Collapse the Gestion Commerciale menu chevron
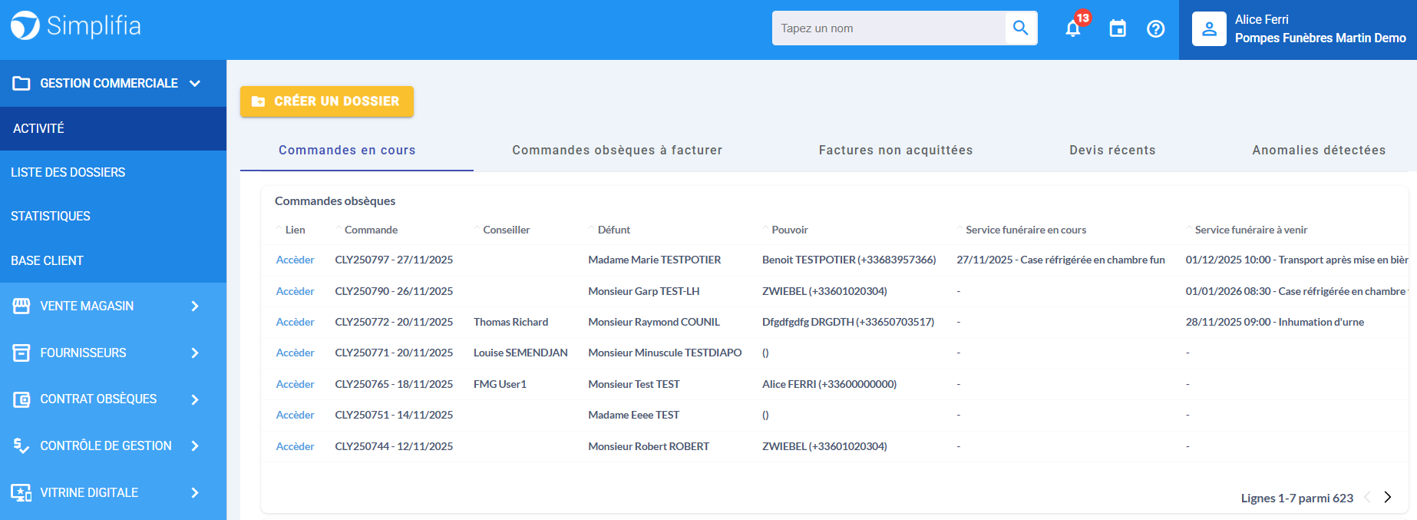Viewport: 1417px width, 520px height. pos(195,83)
